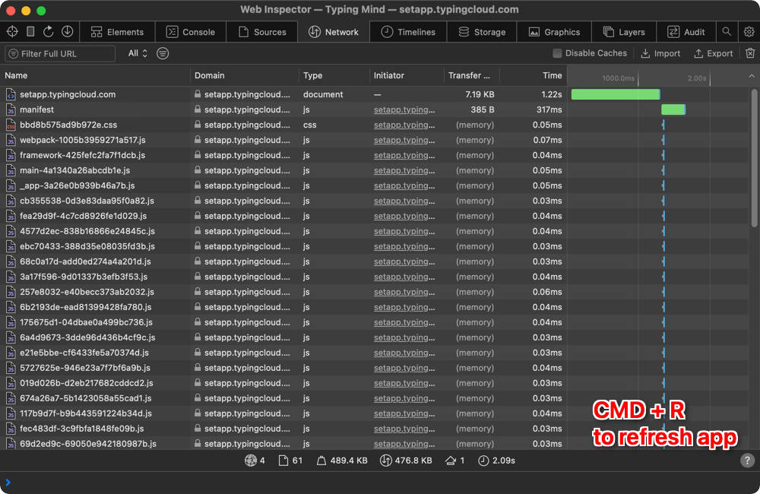Click the document icon of setapp.typingcloud.com row
The image size is (760, 494).
pos(11,94)
